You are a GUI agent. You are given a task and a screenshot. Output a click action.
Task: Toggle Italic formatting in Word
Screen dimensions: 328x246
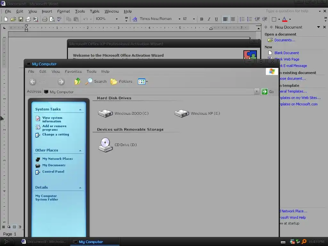tap(209, 19)
